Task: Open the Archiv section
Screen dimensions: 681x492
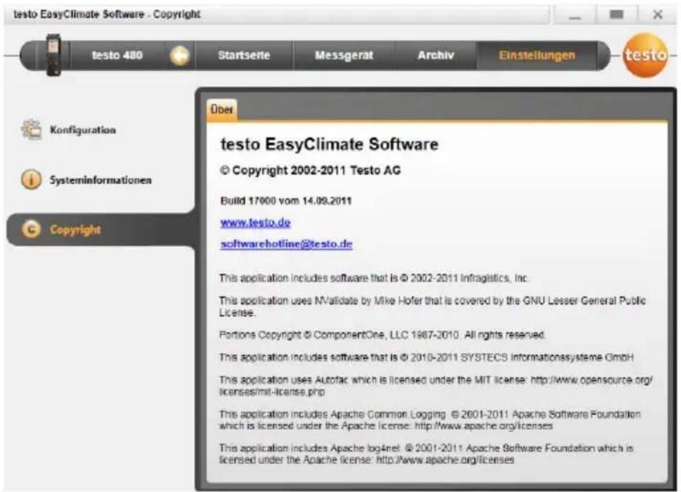Action: (435, 56)
